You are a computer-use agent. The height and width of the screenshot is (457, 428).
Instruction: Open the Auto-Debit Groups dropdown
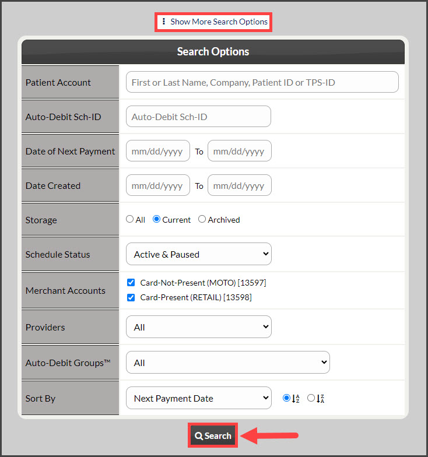pos(227,363)
